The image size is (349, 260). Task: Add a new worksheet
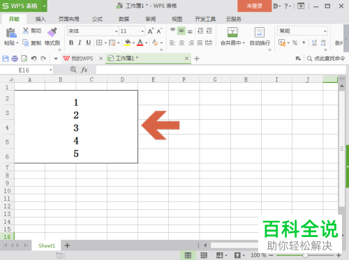tap(67, 245)
